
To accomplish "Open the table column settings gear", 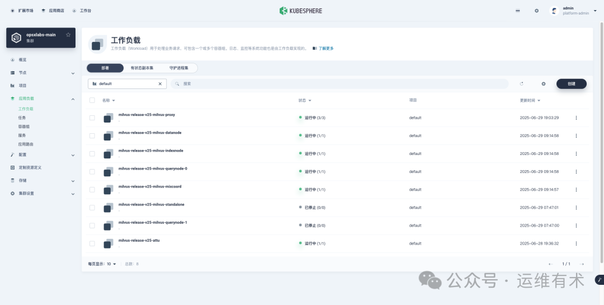I will (544, 84).
